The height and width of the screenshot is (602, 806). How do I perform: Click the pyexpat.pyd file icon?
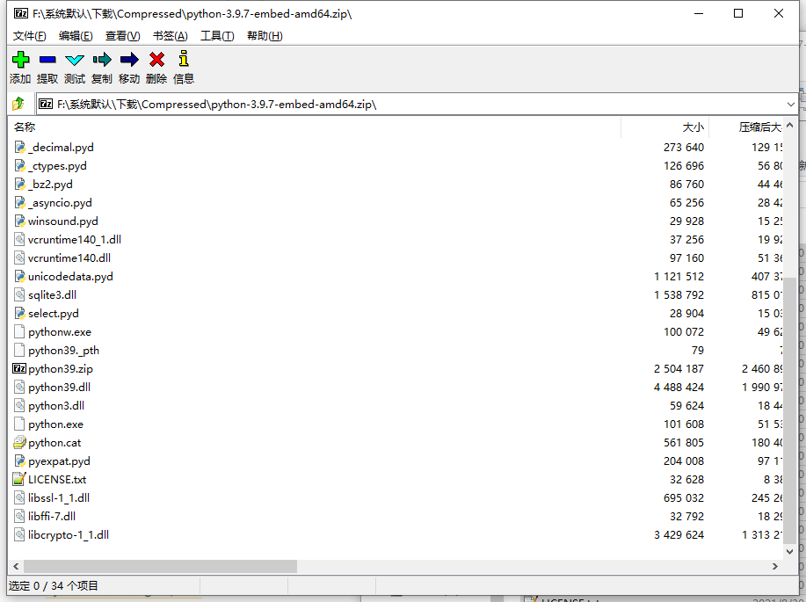point(19,461)
